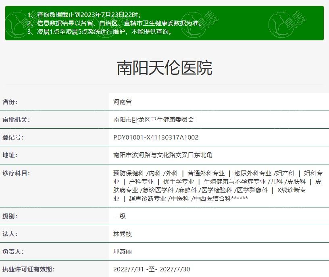Click the 法人 label
This screenshot has height=277, width=329.
pyautogui.click(x=10, y=234)
